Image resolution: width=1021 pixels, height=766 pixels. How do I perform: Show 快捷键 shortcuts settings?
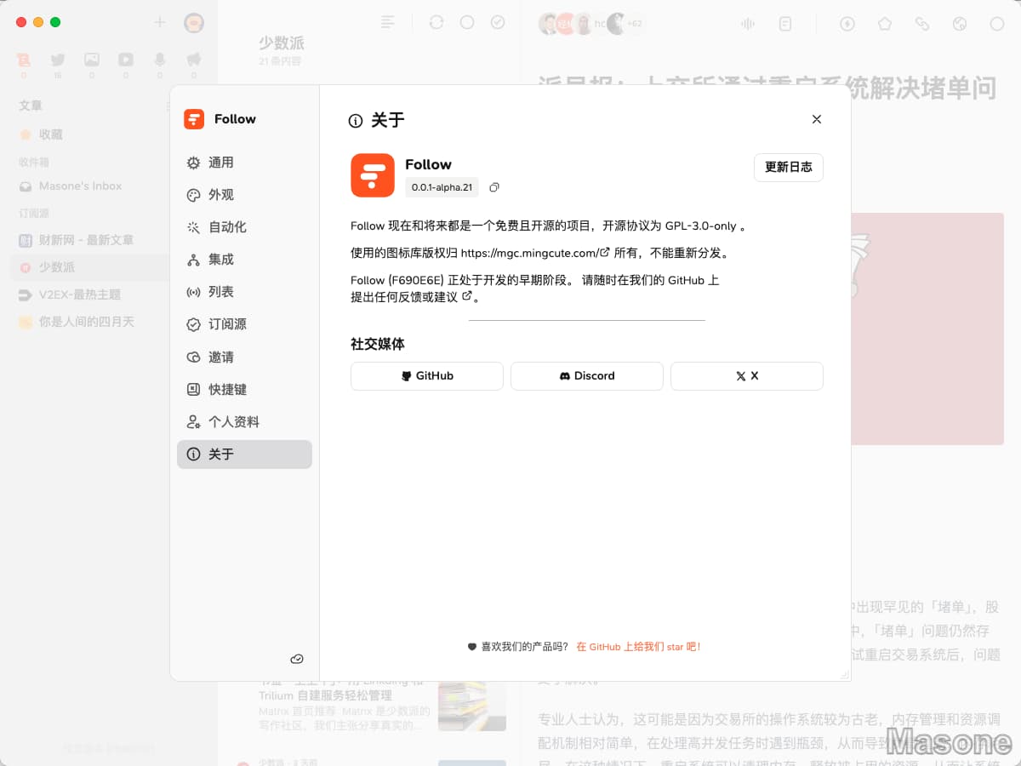click(x=244, y=390)
